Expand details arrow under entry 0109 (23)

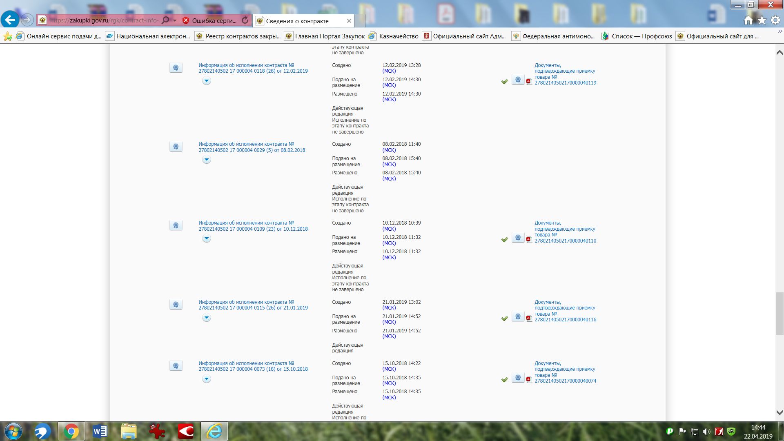pos(207,238)
